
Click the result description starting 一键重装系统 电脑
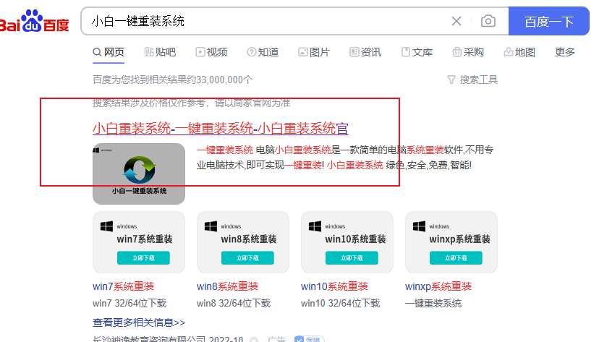pyautogui.click(x=345, y=157)
